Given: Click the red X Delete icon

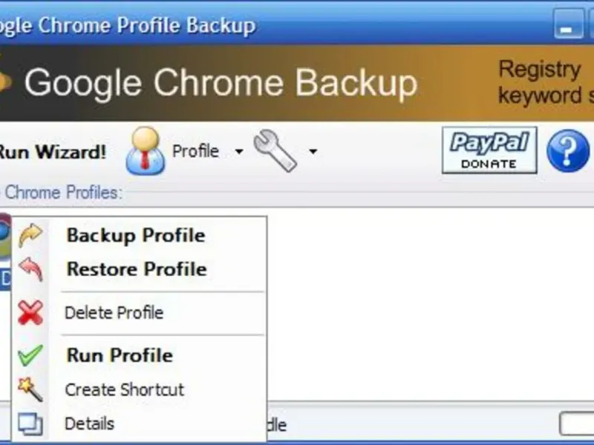Looking at the screenshot, I should [30, 313].
